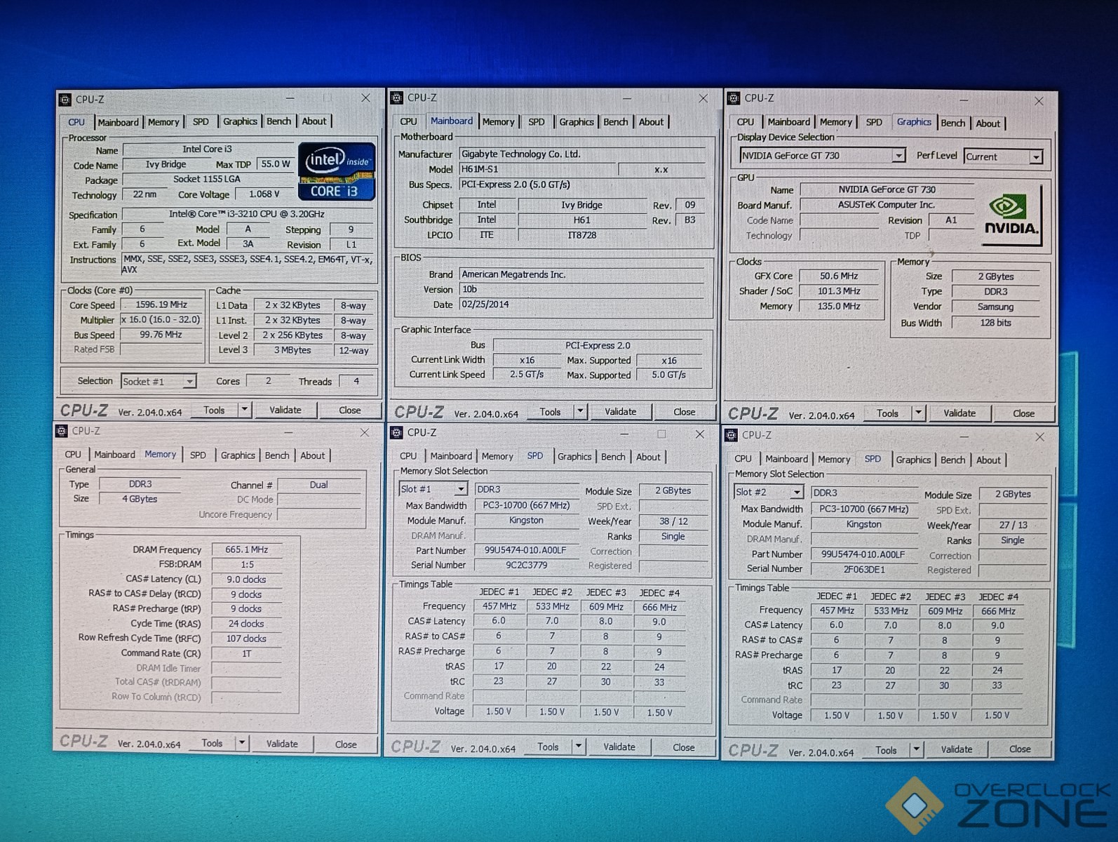The height and width of the screenshot is (842, 1118).
Task: Click the NVIDIA logo in Graphics window
Action: tap(1011, 215)
